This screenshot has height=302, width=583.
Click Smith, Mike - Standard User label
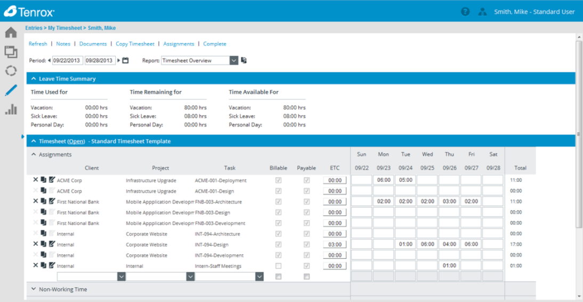pos(535,12)
